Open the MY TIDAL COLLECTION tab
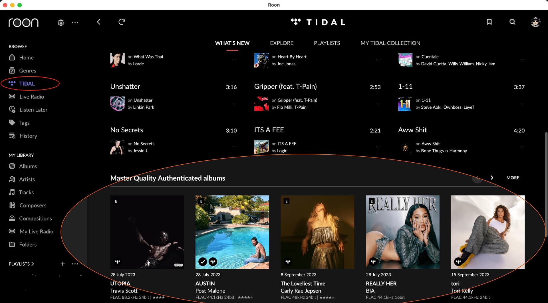Screen dimensions: 548x303 pyautogui.click(x=390, y=43)
